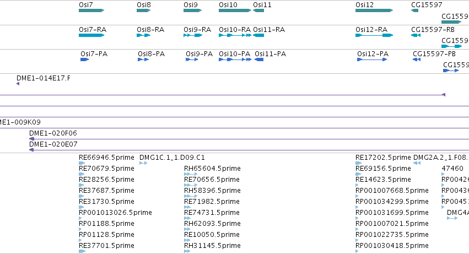Select the Osi8-PA protein label

152,54
